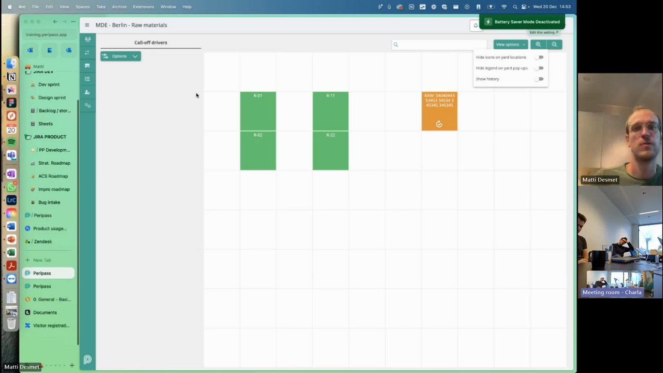The width and height of the screenshot is (663, 373).
Task: Open the Backlog / stor... tab
Action: click(x=52, y=110)
